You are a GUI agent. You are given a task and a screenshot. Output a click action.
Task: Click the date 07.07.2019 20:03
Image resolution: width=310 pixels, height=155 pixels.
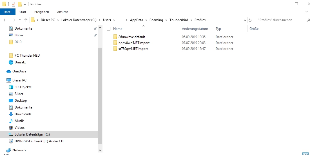[194, 43]
